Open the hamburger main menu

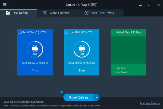point(5,5)
